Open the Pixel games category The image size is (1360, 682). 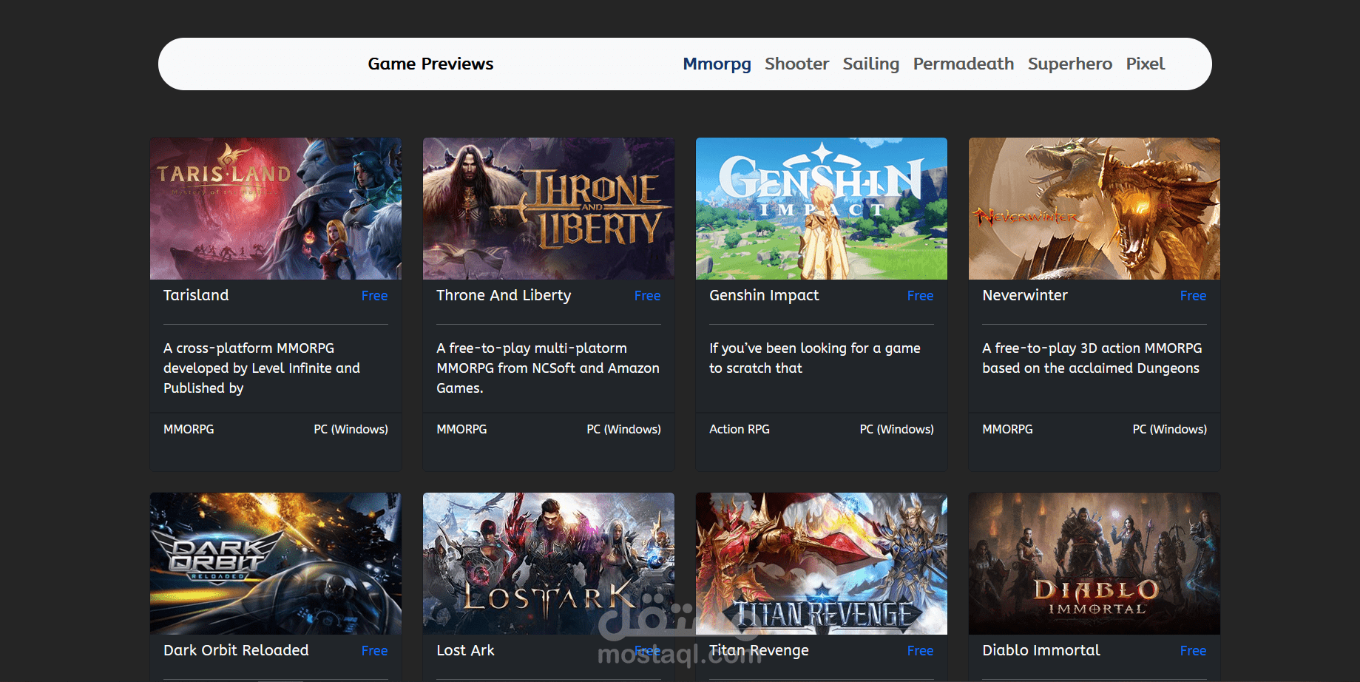pyautogui.click(x=1145, y=64)
